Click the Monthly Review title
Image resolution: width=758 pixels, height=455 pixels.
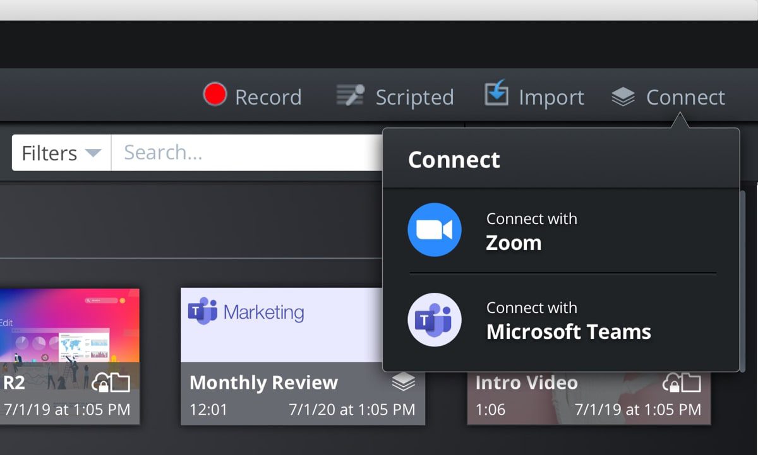263,382
